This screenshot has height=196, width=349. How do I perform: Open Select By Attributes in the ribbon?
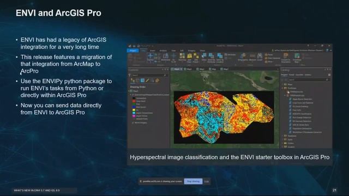(x=211, y=57)
